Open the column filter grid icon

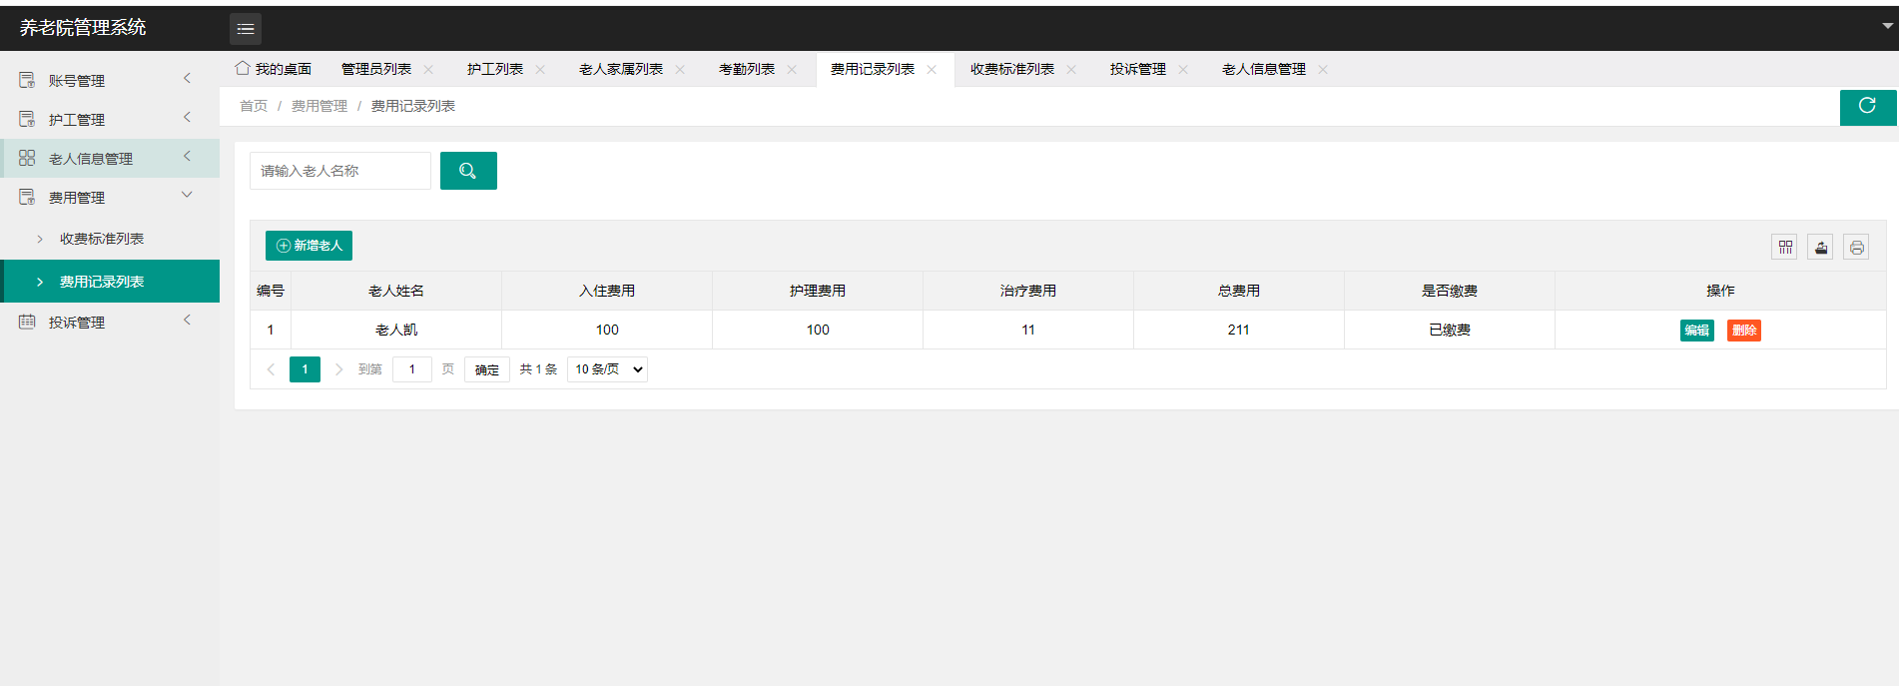pos(1785,247)
